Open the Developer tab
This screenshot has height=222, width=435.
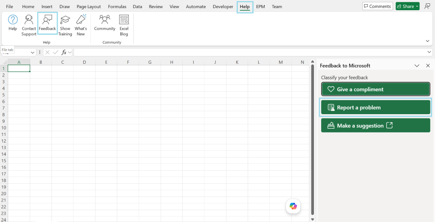pos(223,6)
